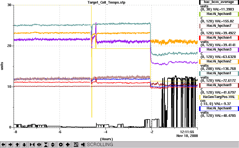Click the VAL=40.4785 readout
239x148 pixels.
[x=225, y=116]
